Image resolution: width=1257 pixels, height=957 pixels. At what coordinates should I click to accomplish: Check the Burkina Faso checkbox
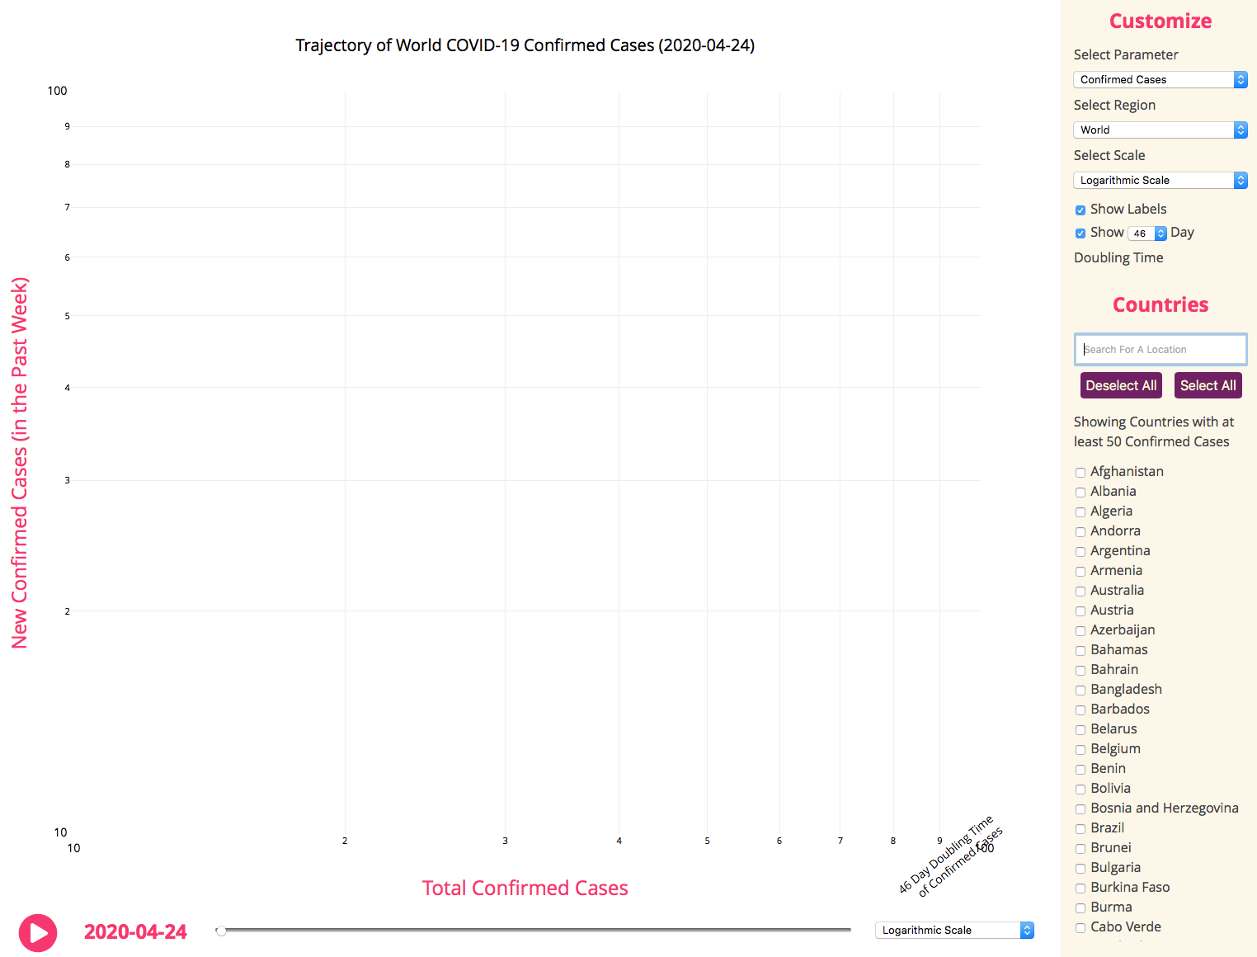(x=1080, y=889)
